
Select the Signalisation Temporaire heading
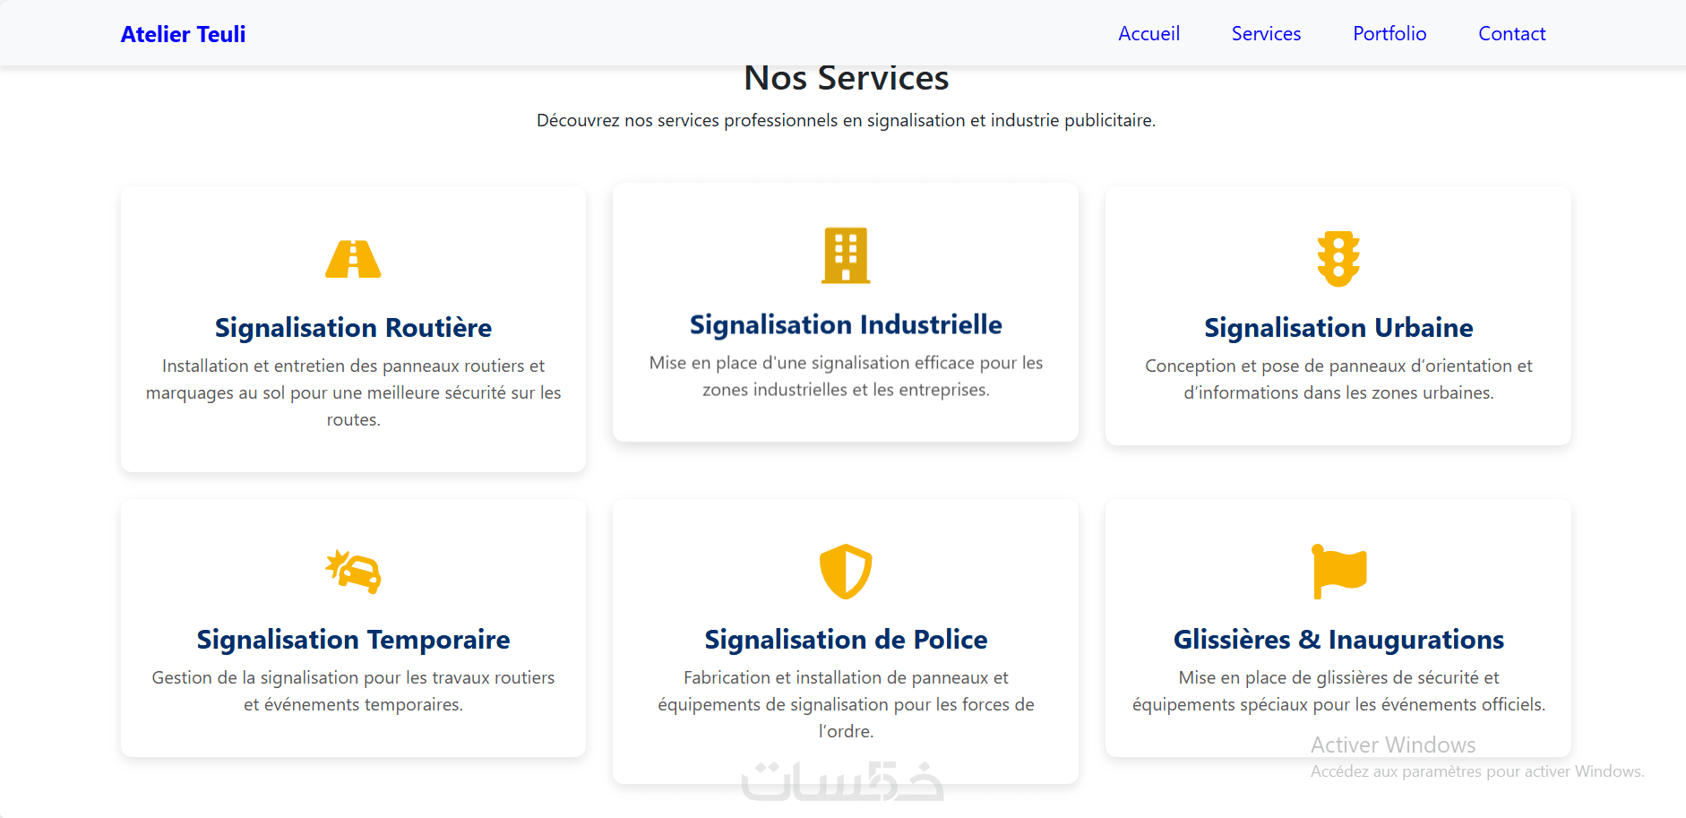[x=353, y=640]
